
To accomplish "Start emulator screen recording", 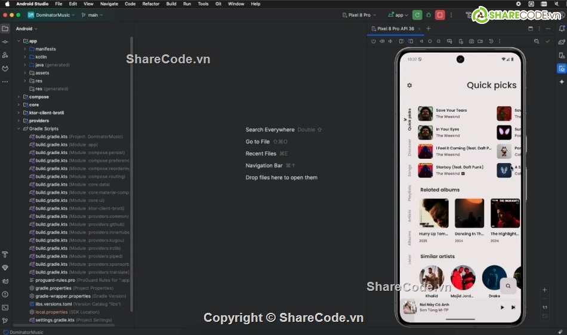I will pyautogui.click(x=480, y=41).
